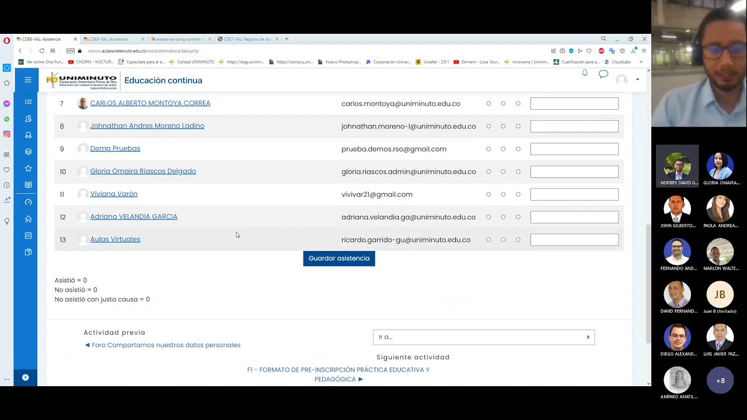Open the layers icon in blue sidebar
The height and width of the screenshot is (420, 747).
pos(28,152)
